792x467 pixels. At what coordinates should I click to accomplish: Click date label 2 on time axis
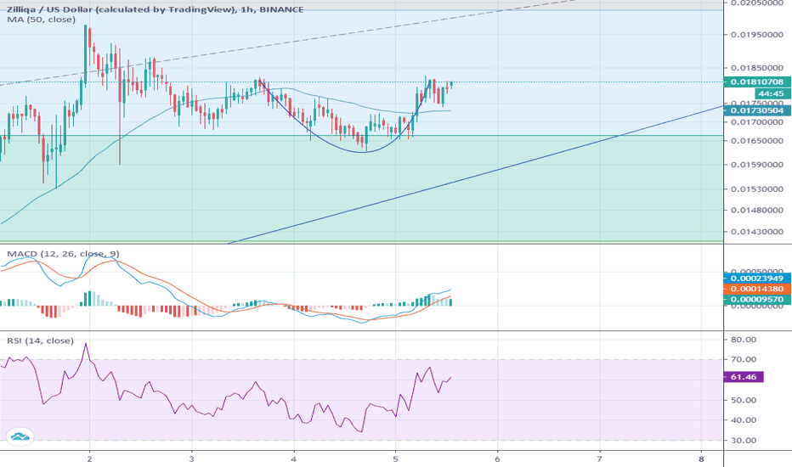click(x=89, y=459)
